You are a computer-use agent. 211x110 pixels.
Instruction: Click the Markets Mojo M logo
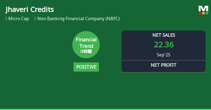click(203, 8)
